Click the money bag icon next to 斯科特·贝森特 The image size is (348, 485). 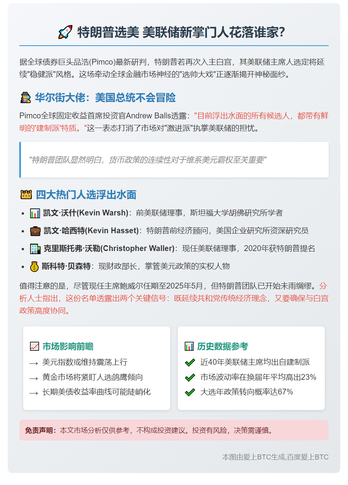[34, 266]
